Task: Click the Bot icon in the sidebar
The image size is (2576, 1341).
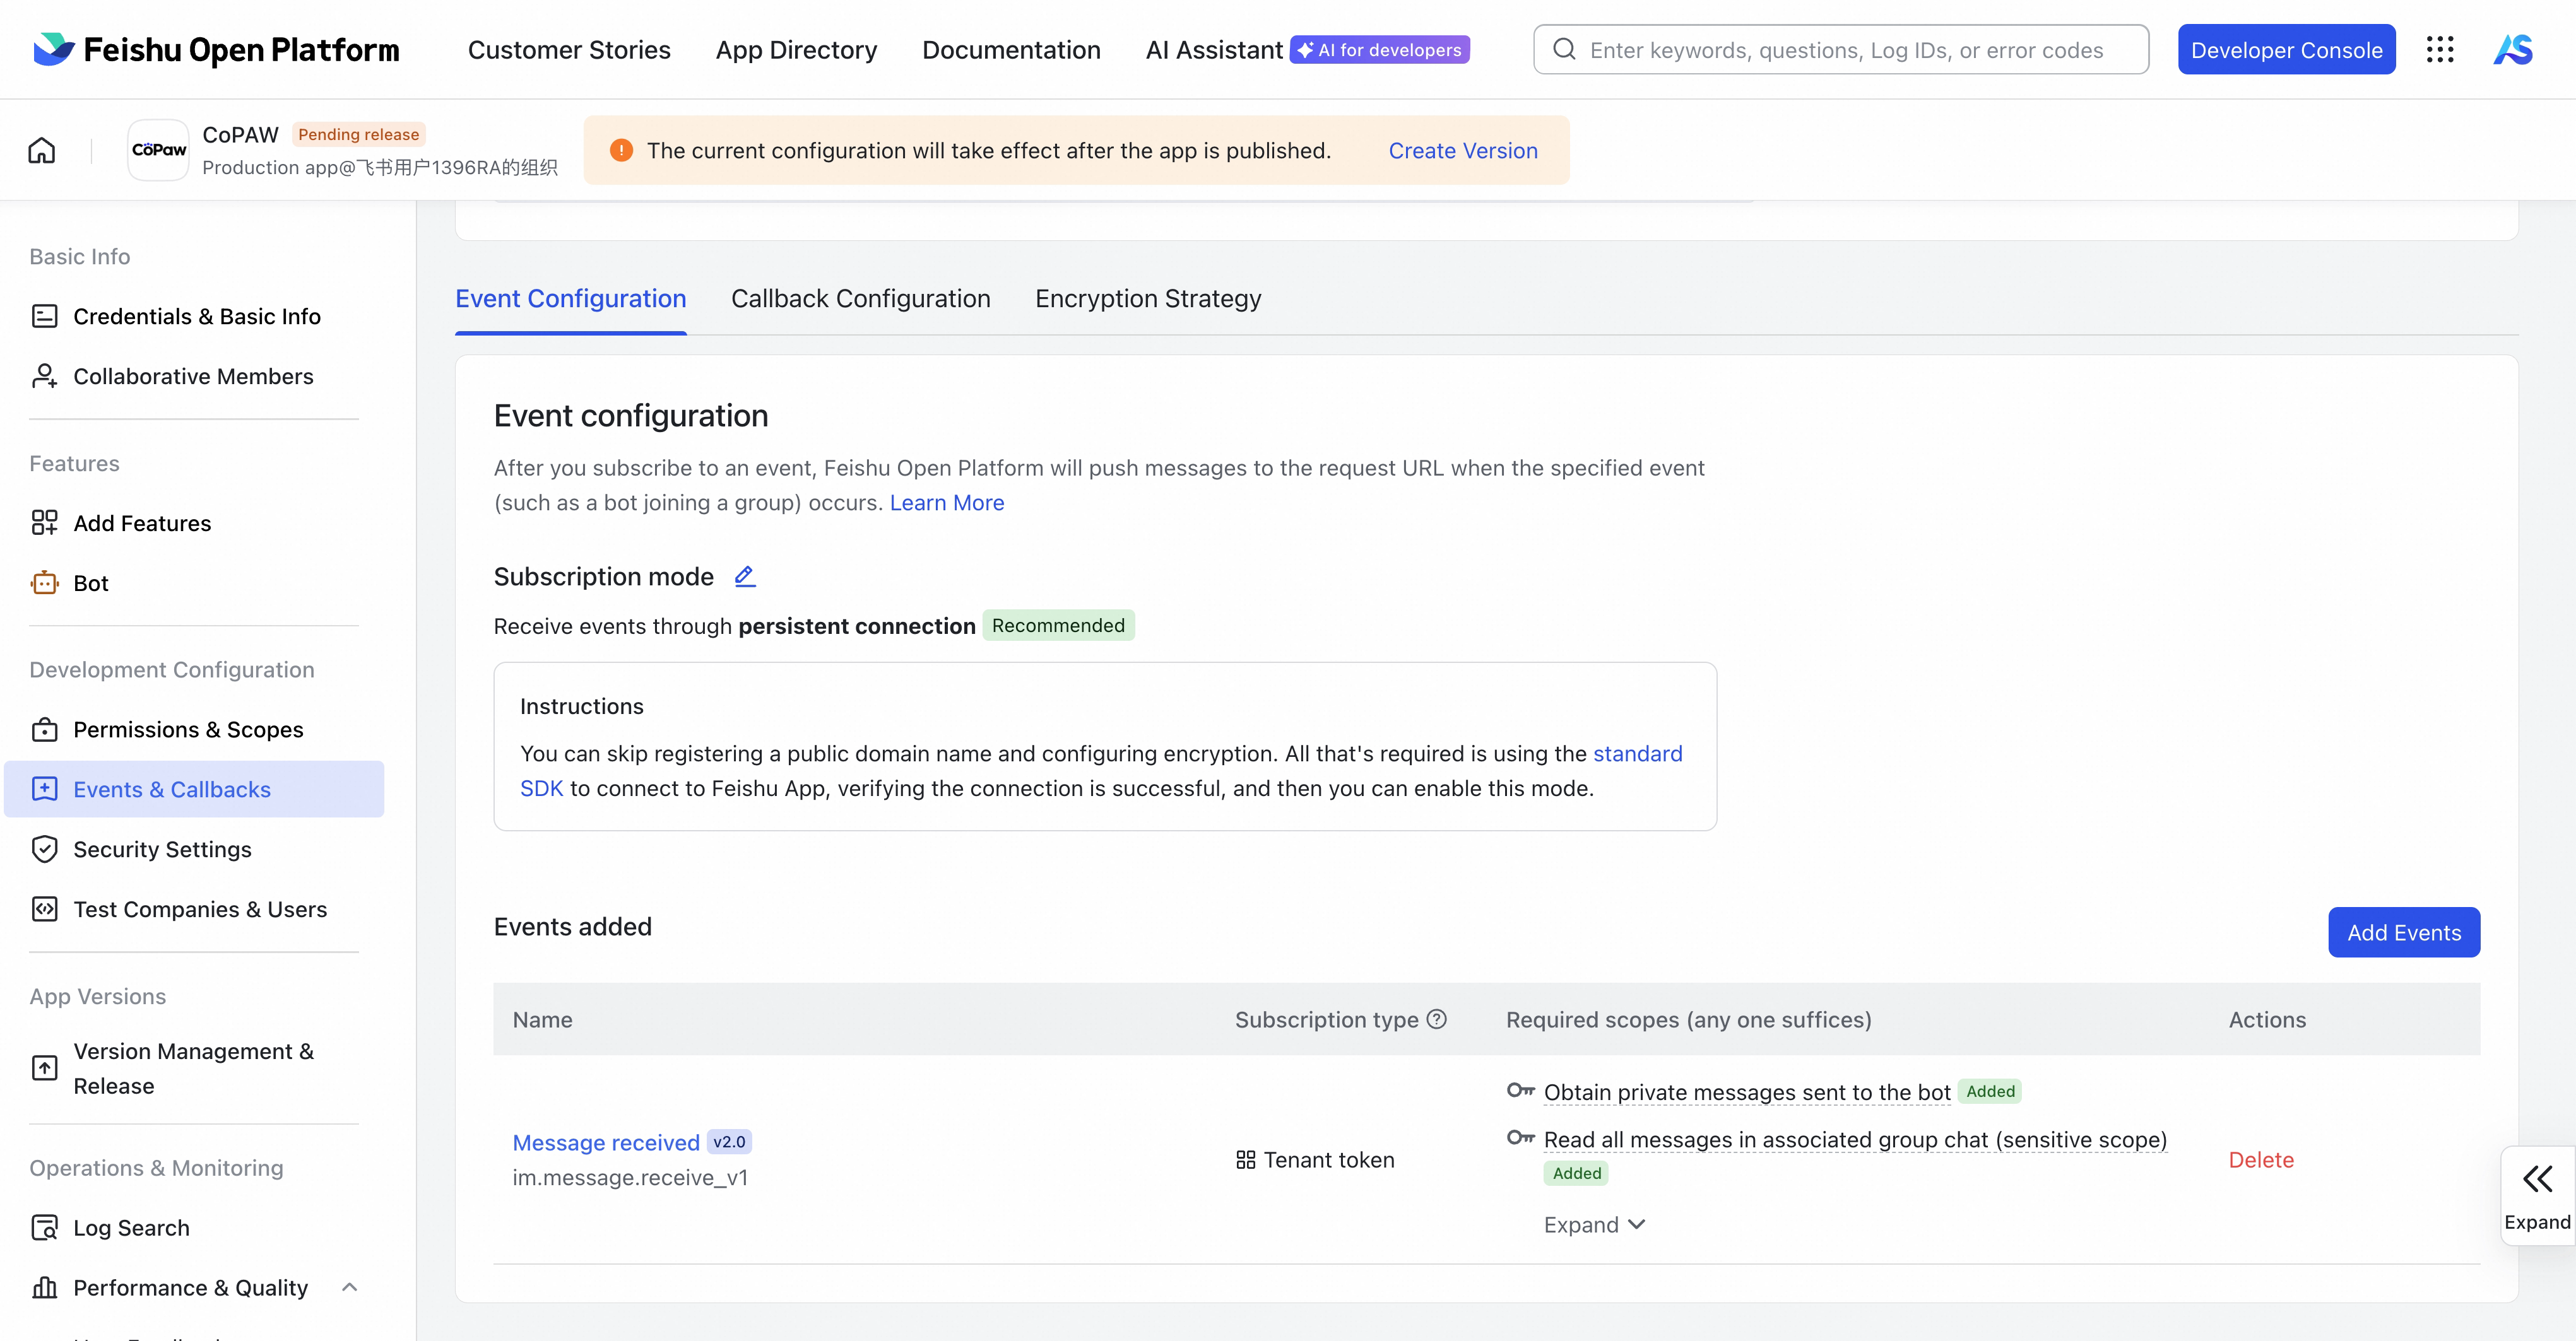Action: (x=44, y=583)
